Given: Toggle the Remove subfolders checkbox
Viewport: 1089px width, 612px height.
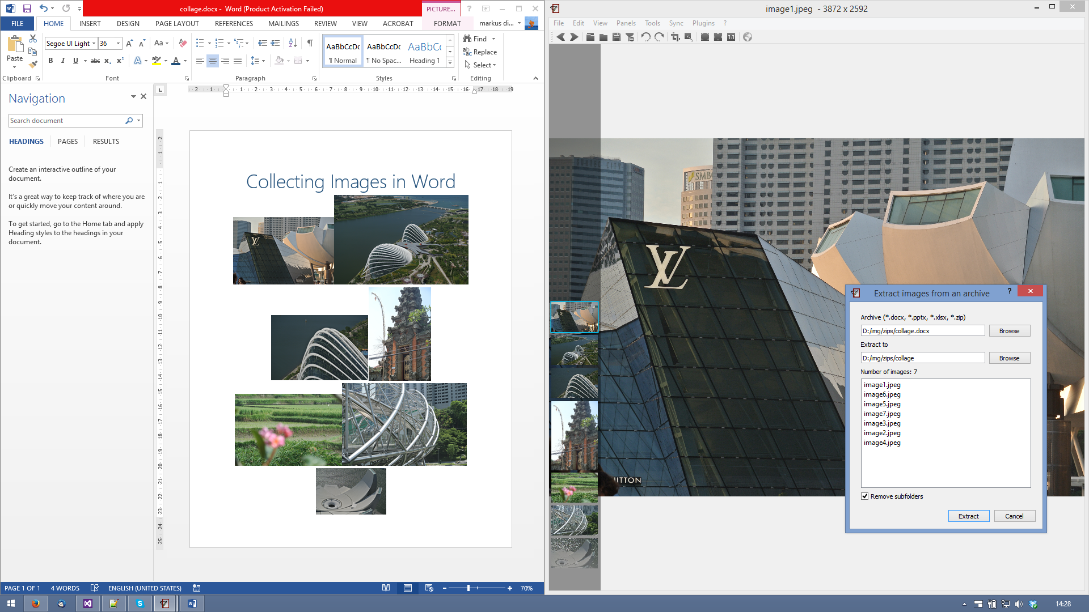Looking at the screenshot, I should [x=864, y=496].
